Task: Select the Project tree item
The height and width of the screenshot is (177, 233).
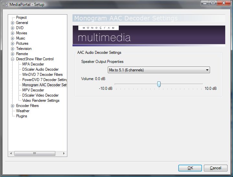Action: pos(21,18)
